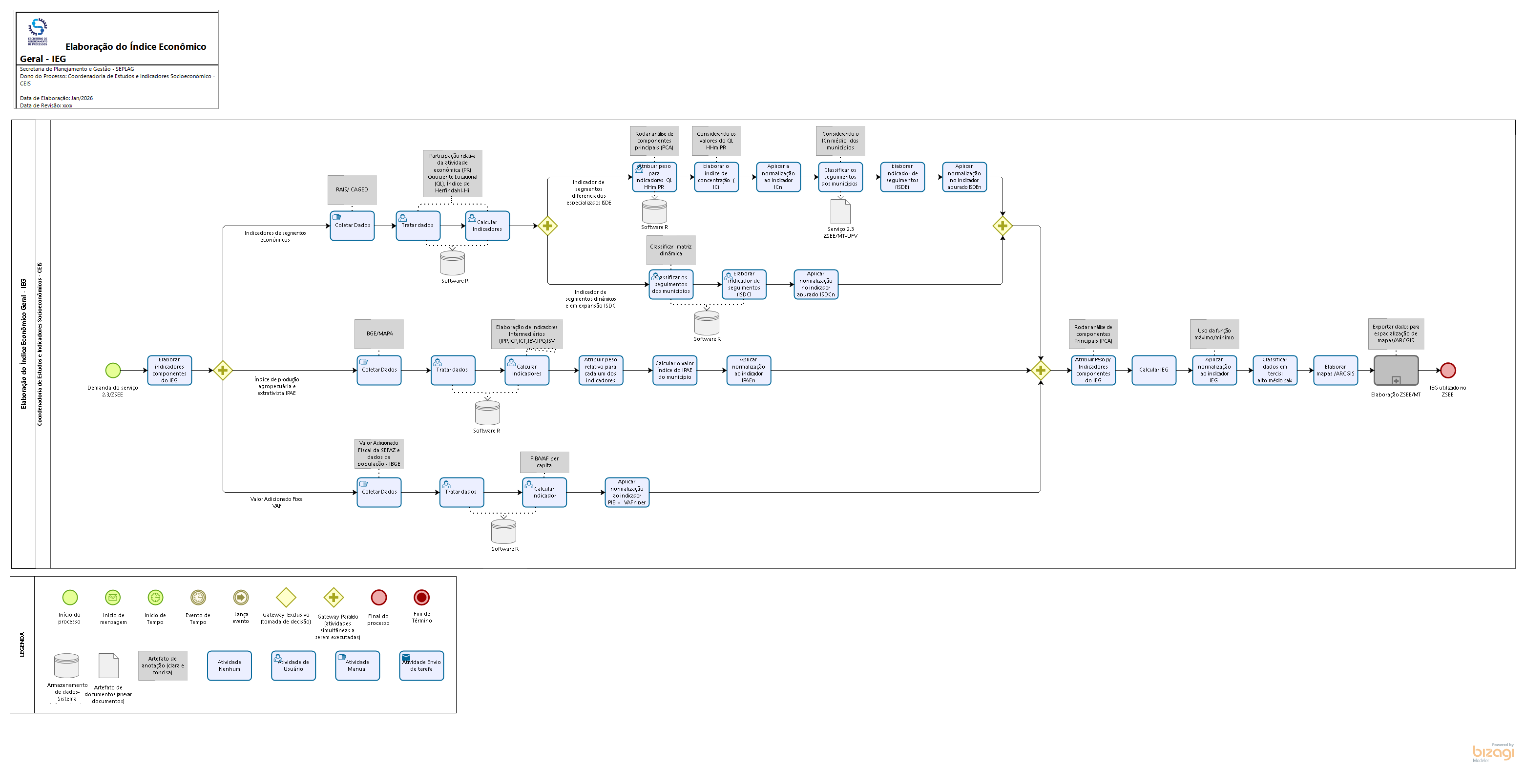
Task: Click the 'Elaboração ZSEE/MT' gray subprocess box
Action: click(x=1395, y=370)
